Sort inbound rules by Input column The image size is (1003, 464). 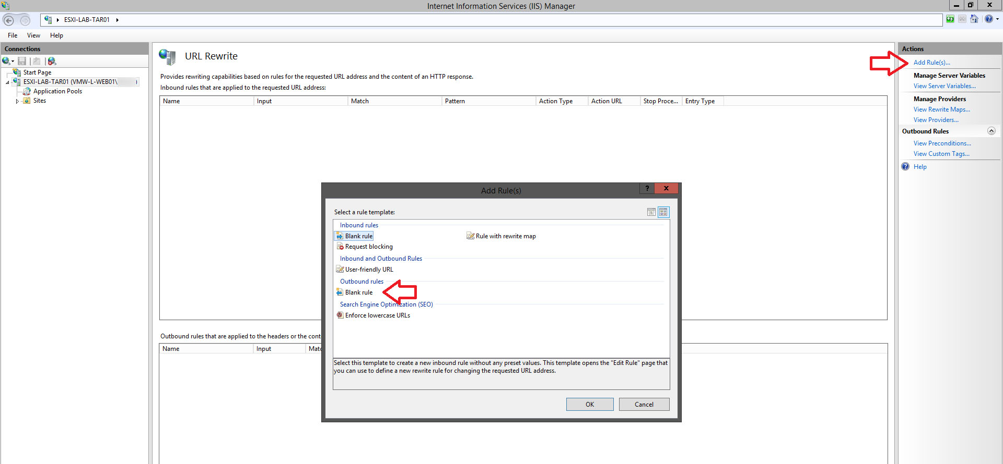(301, 101)
